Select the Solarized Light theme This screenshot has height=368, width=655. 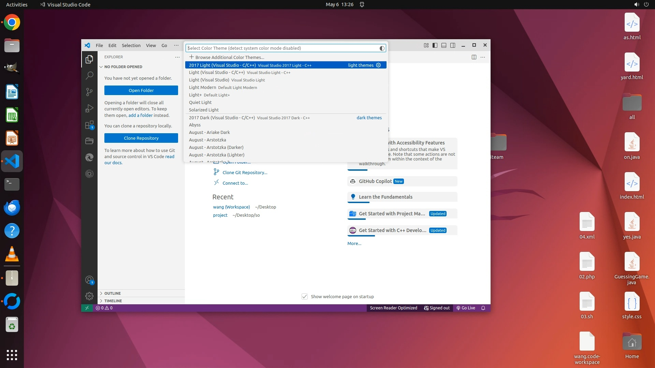pyautogui.click(x=204, y=110)
